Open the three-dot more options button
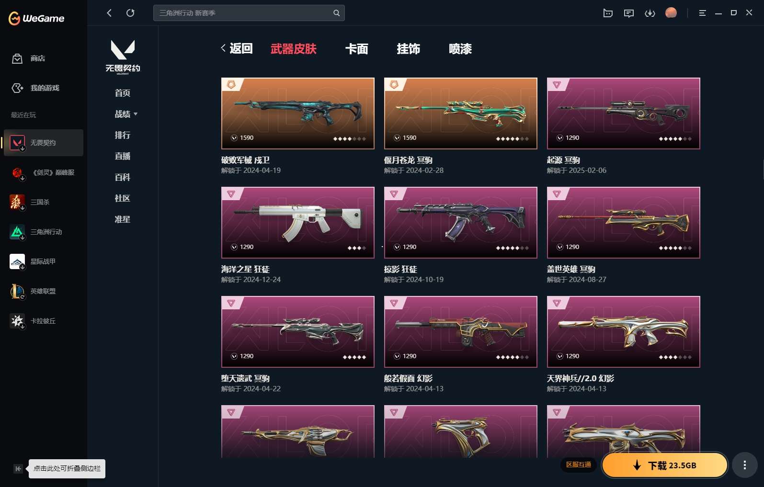The width and height of the screenshot is (764, 487). (x=744, y=465)
